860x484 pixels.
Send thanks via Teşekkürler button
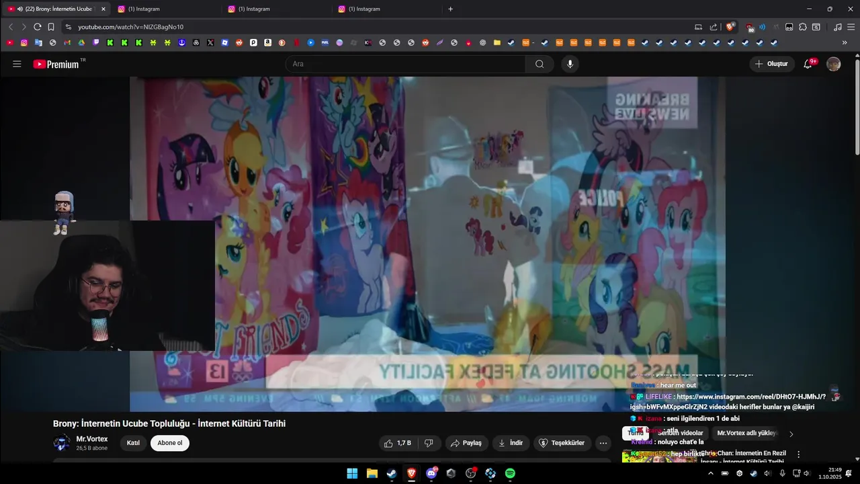pyautogui.click(x=562, y=443)
